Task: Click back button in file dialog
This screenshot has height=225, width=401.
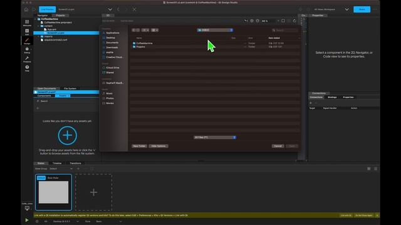Action: [x=133, y=30]
